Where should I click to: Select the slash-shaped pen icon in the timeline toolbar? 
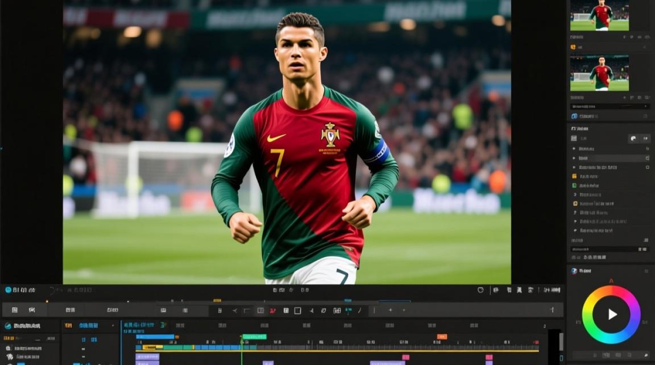360,310
